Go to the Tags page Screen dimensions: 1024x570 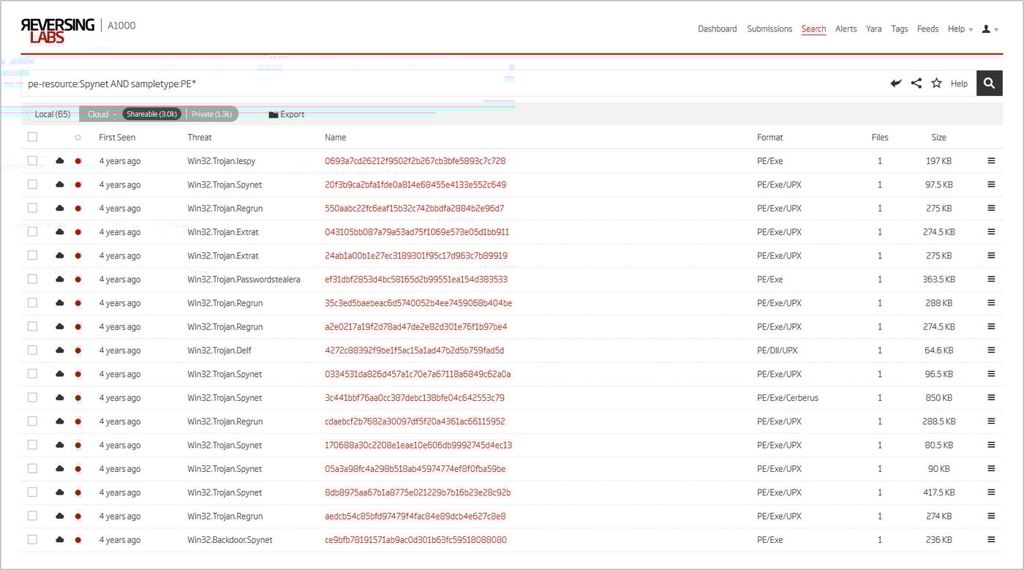pyautogui.click(x=900, y=29)
